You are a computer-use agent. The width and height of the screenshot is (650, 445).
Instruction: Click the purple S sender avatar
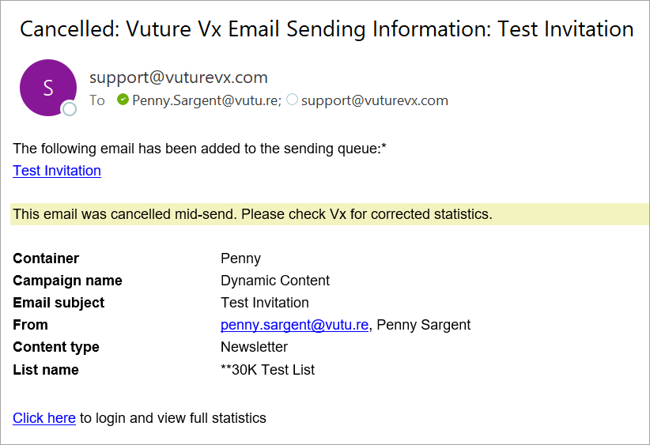click(x=48, y=88)
